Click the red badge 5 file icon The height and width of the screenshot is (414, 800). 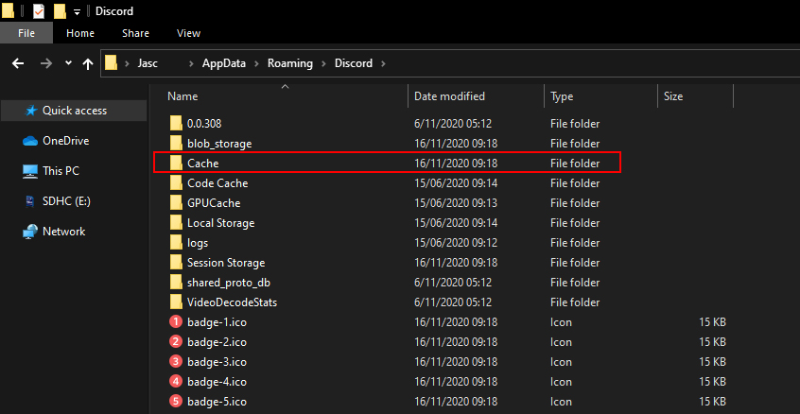point(176,402)
